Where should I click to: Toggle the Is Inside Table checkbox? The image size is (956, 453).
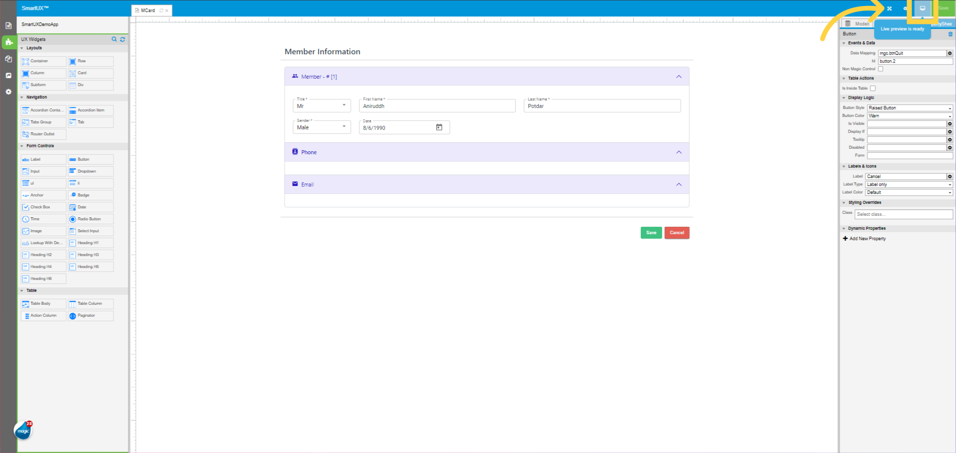(872, 89)
